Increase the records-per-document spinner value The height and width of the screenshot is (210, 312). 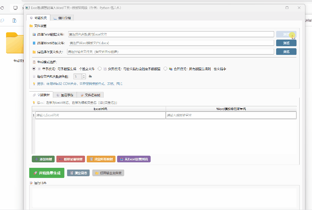pos(84,75)
